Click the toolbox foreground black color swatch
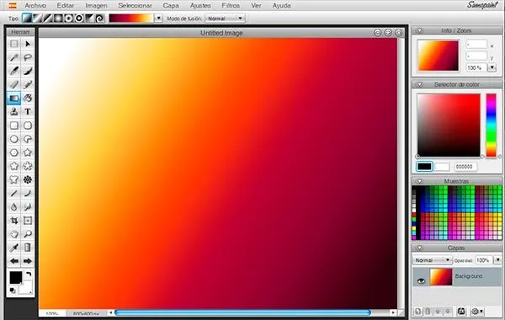Image resolution: width=505 pixels, height=320 pixels. [15, 277]
